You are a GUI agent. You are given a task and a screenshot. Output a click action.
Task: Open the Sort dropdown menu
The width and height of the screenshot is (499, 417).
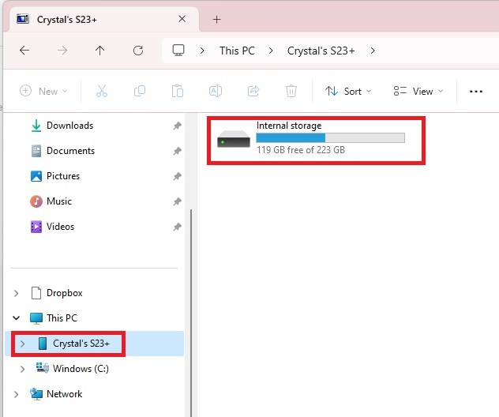(x=348, y=91)
